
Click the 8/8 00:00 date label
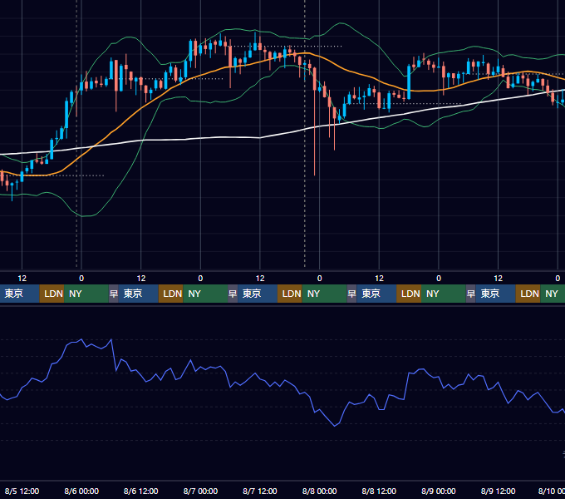(319, 491)
